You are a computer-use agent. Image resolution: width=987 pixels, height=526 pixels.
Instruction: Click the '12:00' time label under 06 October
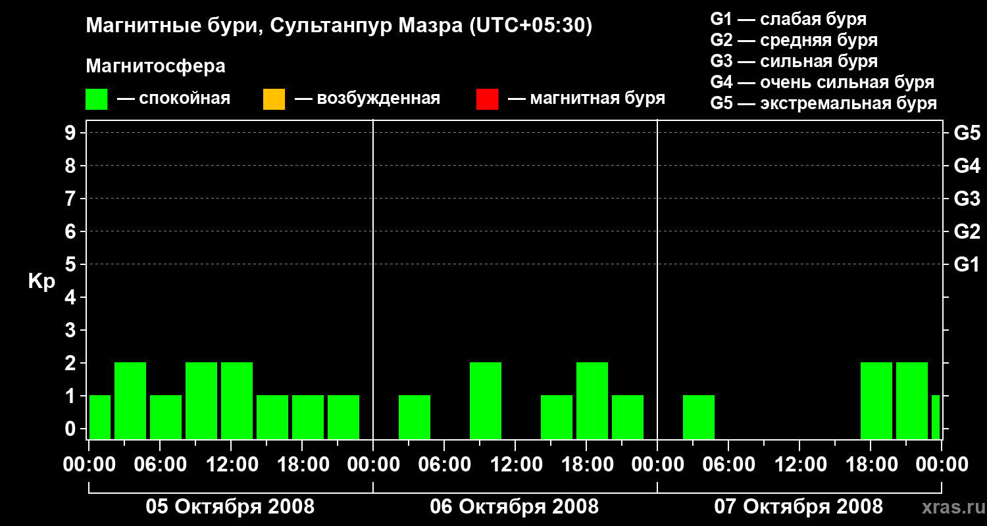pos(515,465)
